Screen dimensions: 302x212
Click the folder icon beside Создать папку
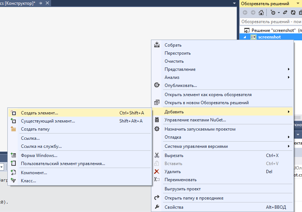13,129
